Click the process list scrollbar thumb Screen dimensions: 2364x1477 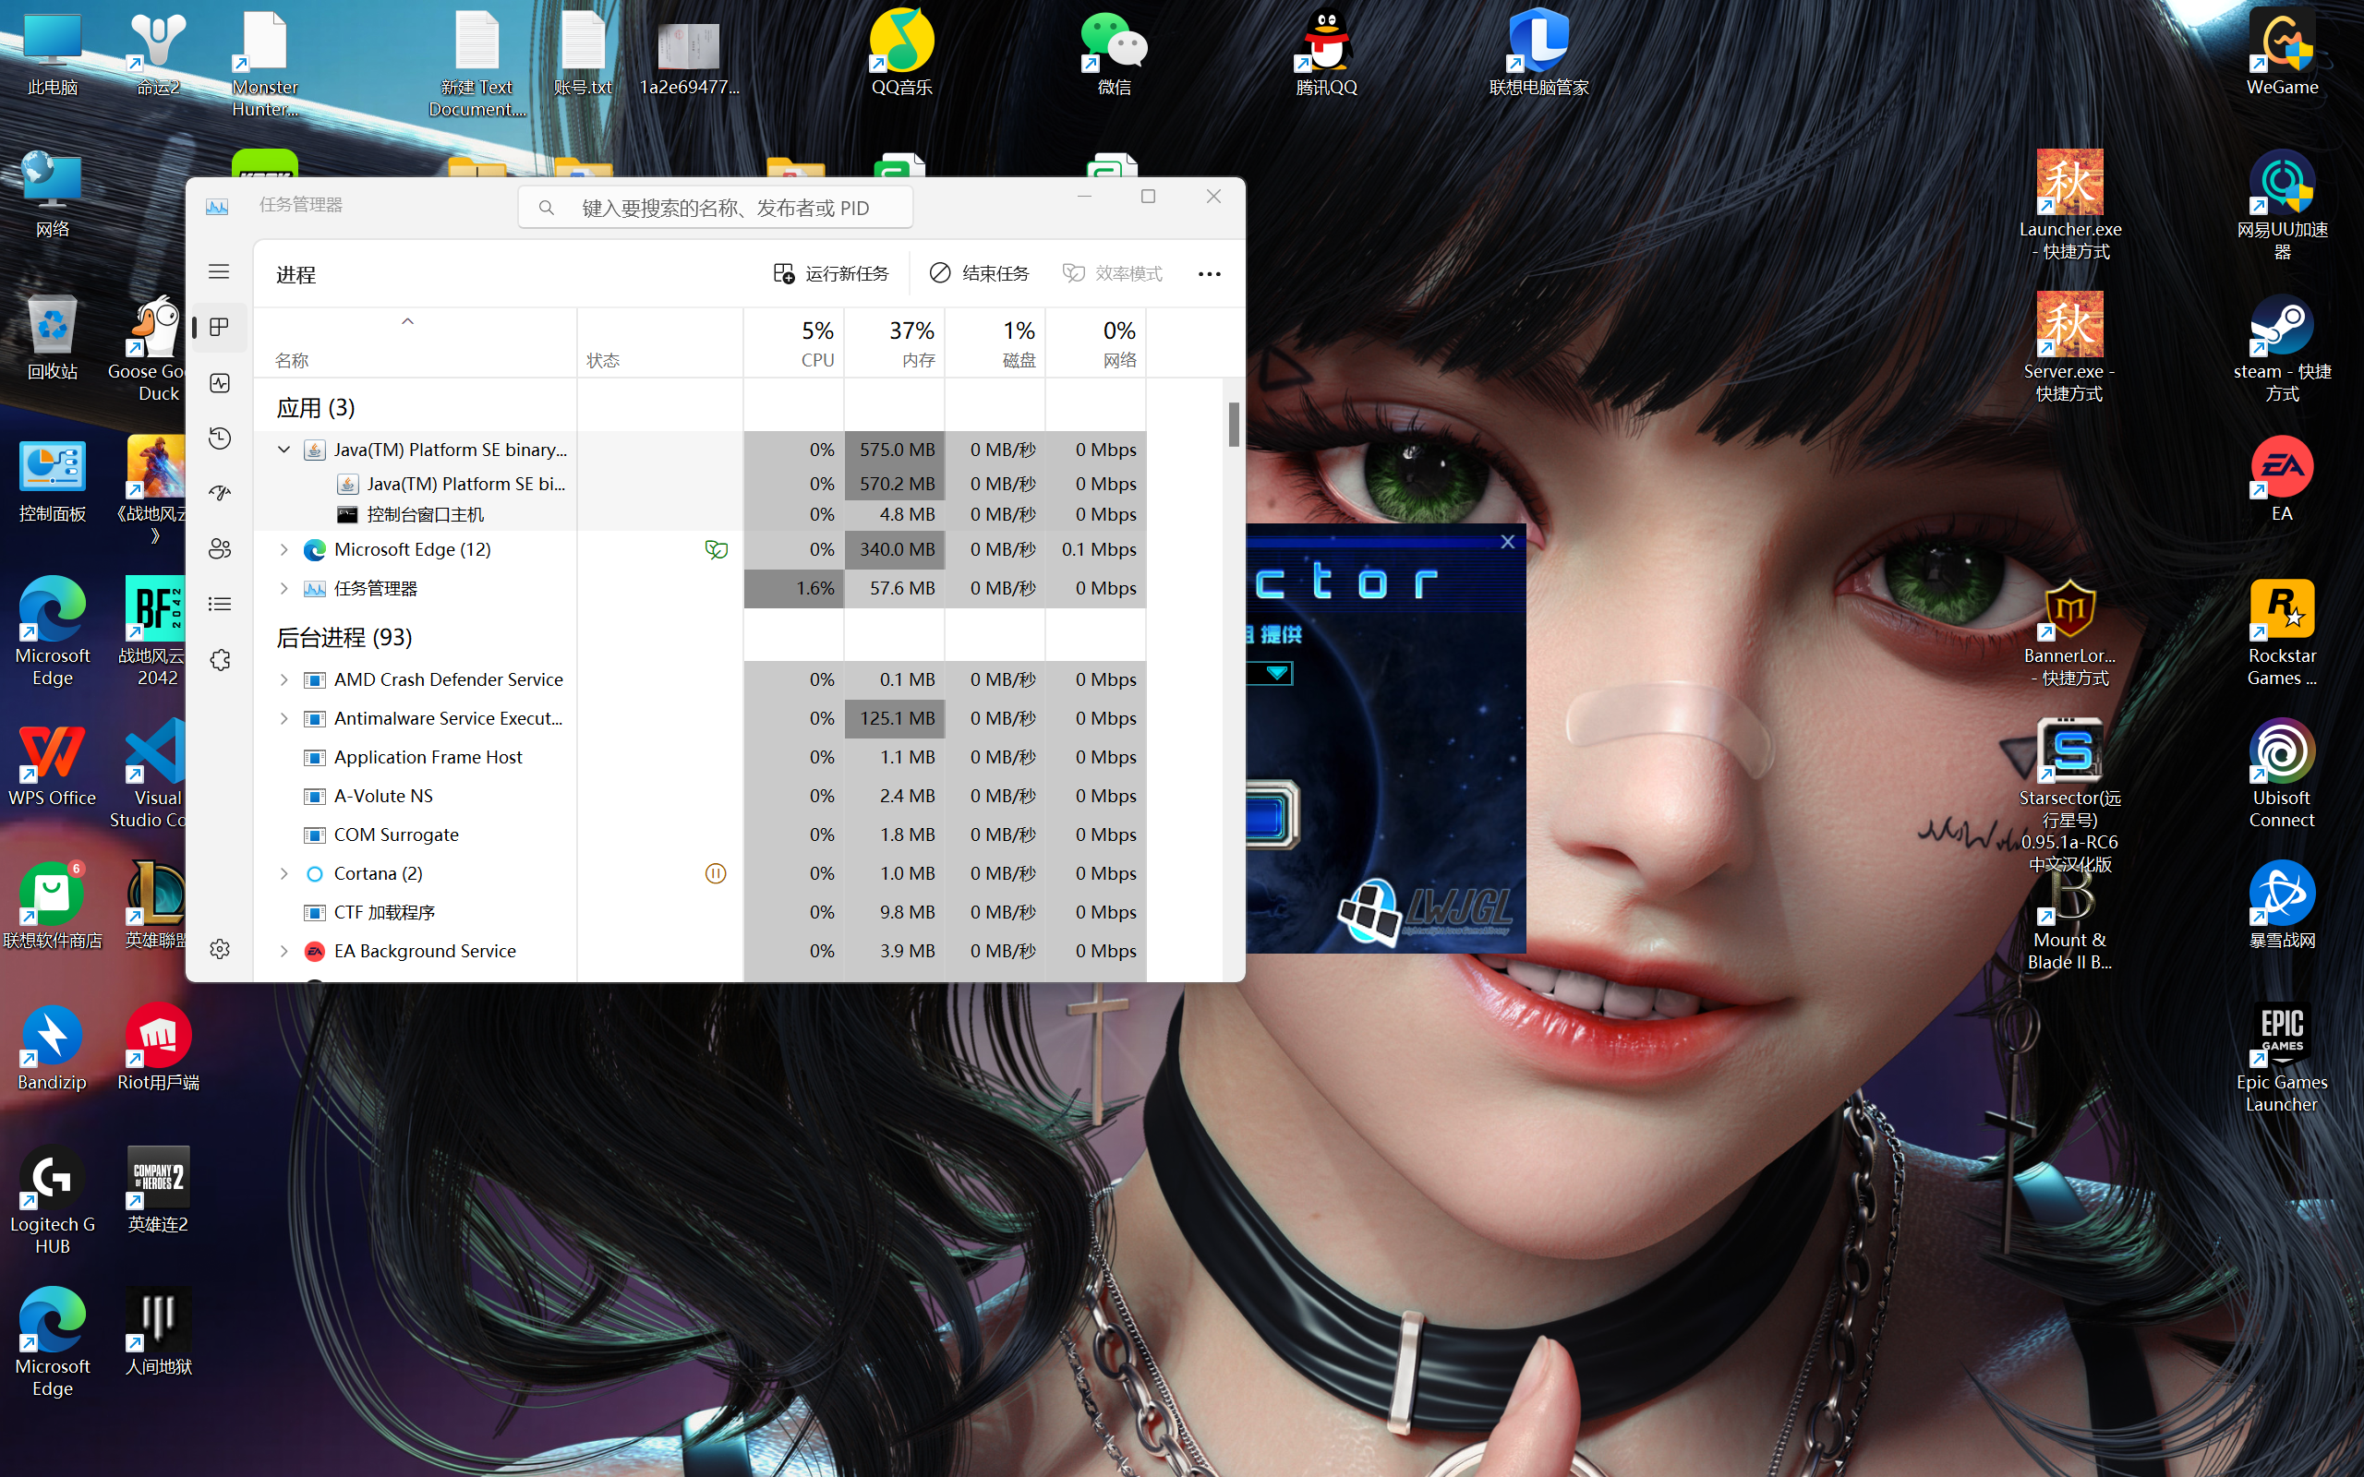click(1234, 425)
